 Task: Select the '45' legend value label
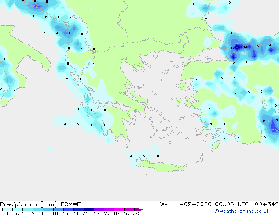(x=126, y=213)
